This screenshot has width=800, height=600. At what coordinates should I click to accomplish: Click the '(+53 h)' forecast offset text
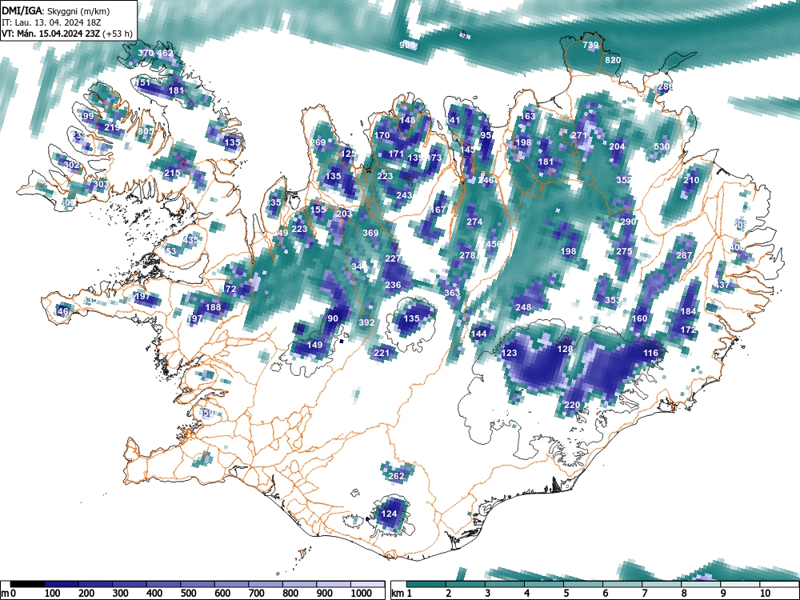pyautogui.click(x=118, y=34)
